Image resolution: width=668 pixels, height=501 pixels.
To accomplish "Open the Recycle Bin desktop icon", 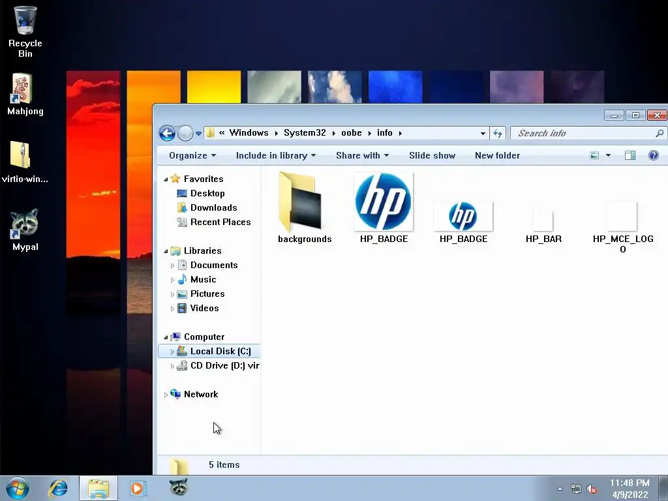I will [25, 31].
